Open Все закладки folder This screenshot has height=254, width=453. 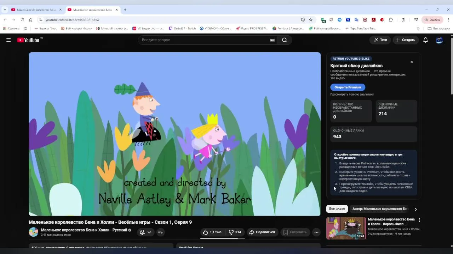coord(439,29)
